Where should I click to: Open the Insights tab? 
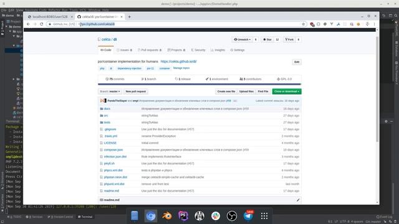coord(218,50)
